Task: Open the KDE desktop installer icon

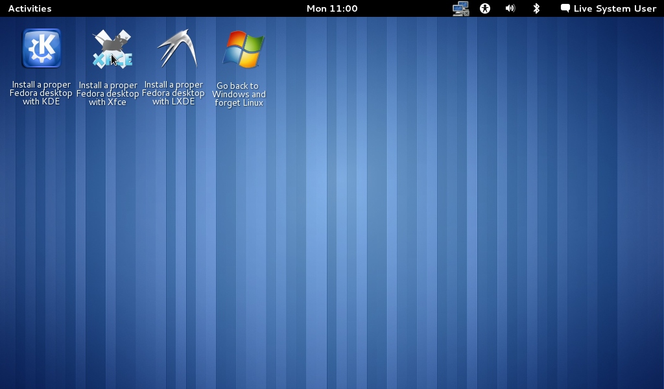Action: 40,48
